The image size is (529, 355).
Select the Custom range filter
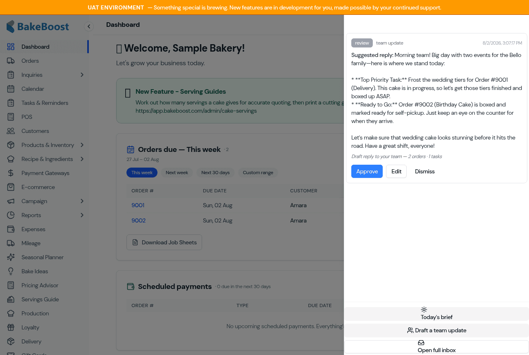[258, 173]
